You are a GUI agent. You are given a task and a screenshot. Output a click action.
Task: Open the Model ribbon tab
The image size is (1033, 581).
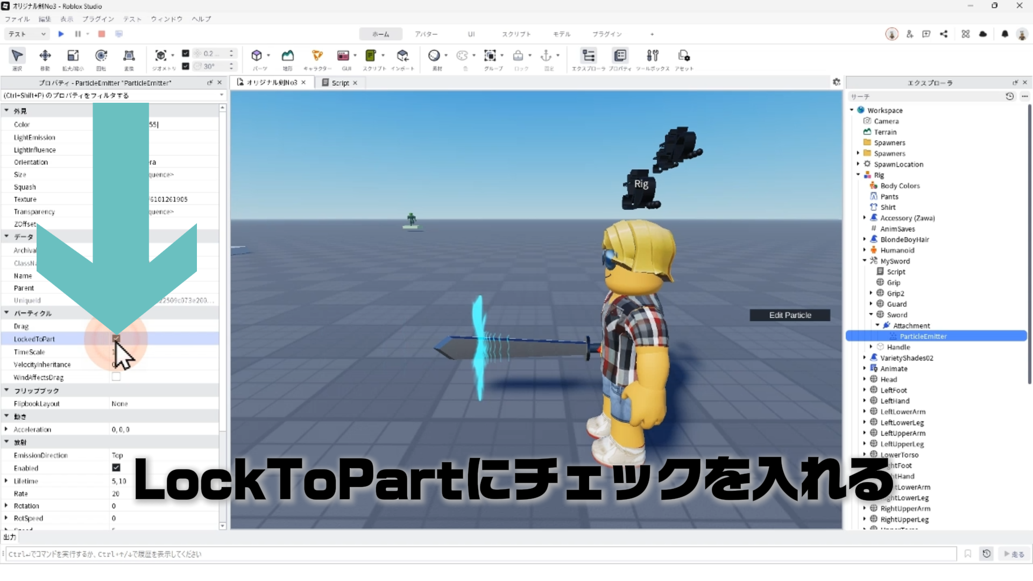[x=561, y=34]
